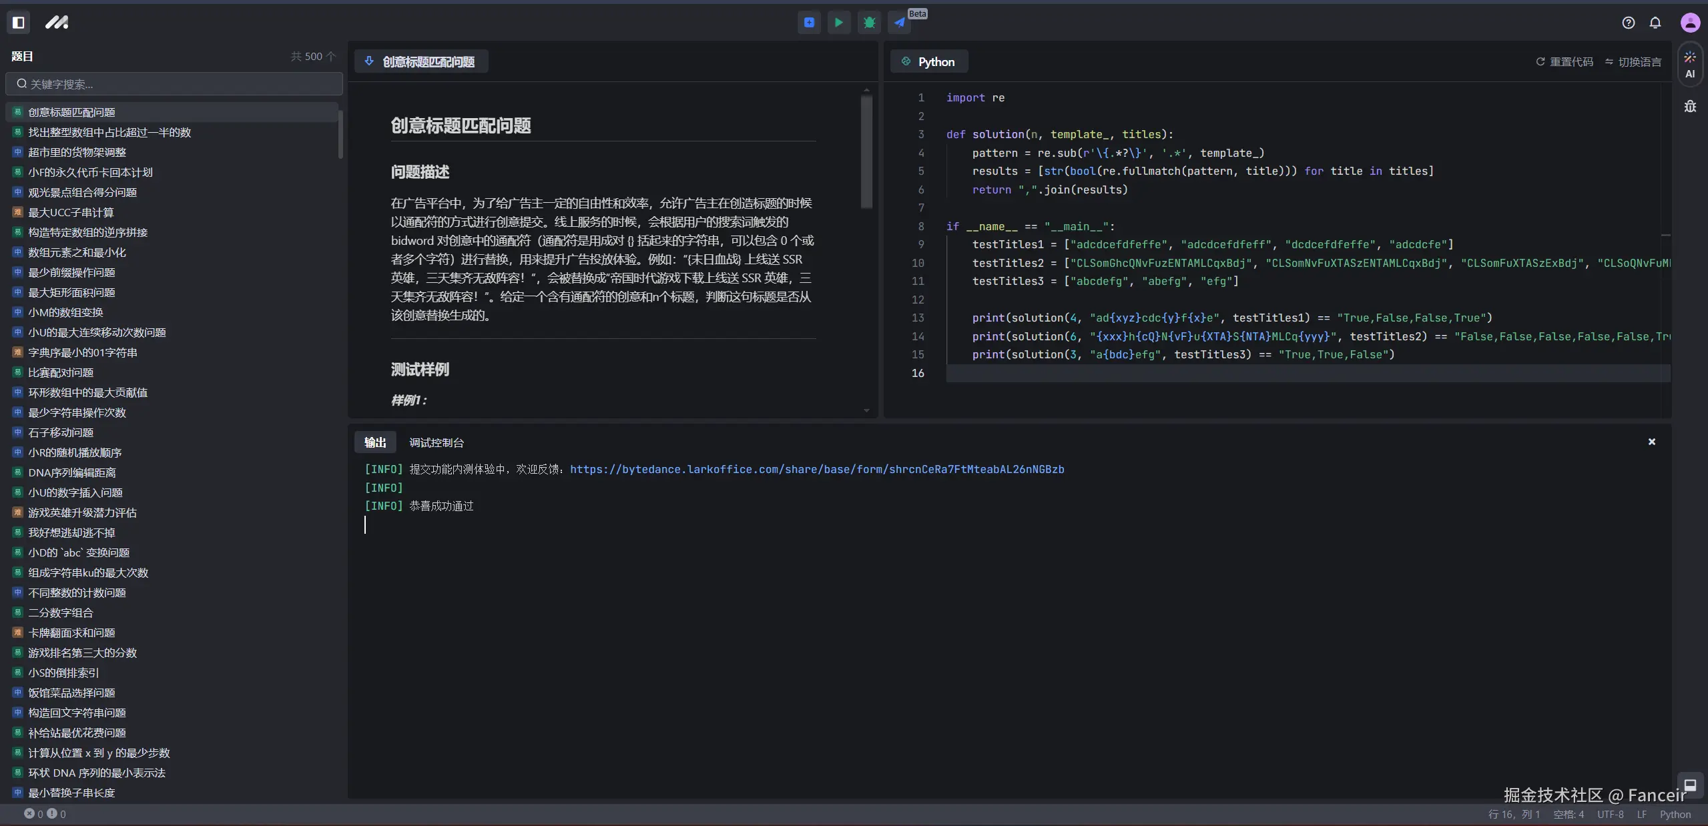Click the Beta submit paper-plane icon

tap(900, 23)
